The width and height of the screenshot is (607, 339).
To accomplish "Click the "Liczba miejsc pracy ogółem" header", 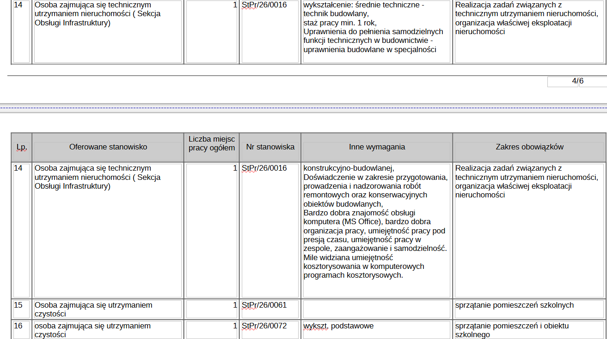I will pos(212,143).
